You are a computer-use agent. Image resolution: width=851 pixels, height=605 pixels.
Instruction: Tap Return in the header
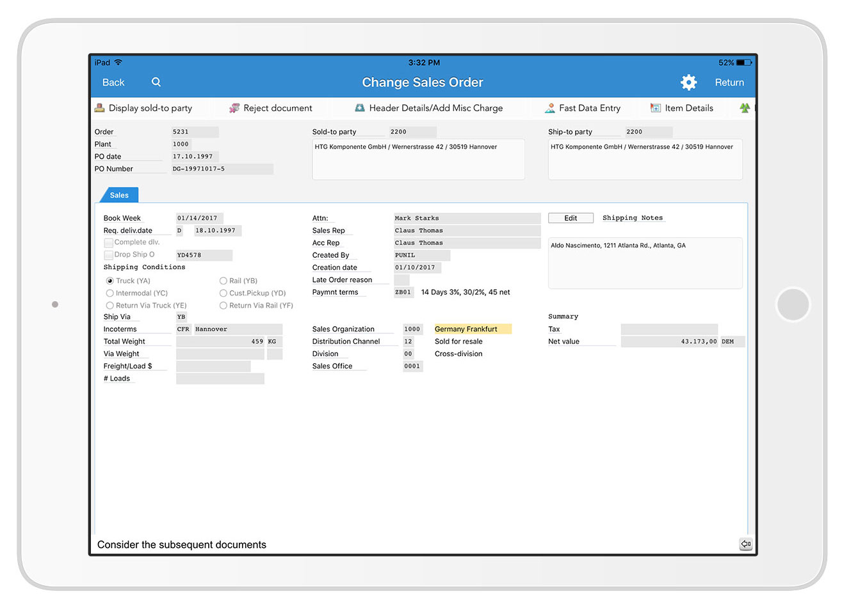point(729,82)
